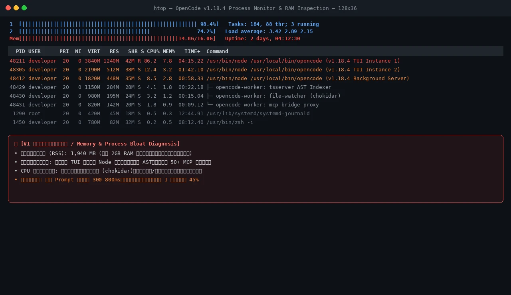Sort by VIRT column header
Screen dimensions: 511x295
[x=94, y=51]
